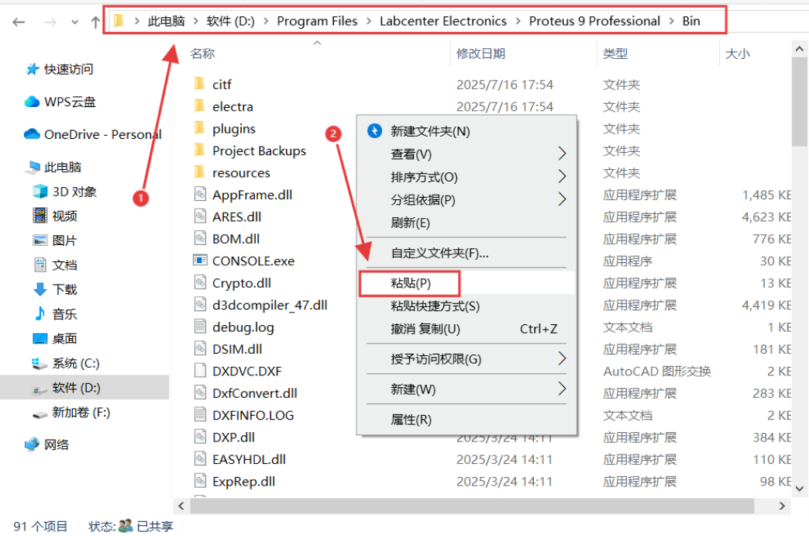The height and width of the screenshot is (536, 809).
Task: Choose 粘贴快捷方式(S) menu entry
Action: pos(466,306)
